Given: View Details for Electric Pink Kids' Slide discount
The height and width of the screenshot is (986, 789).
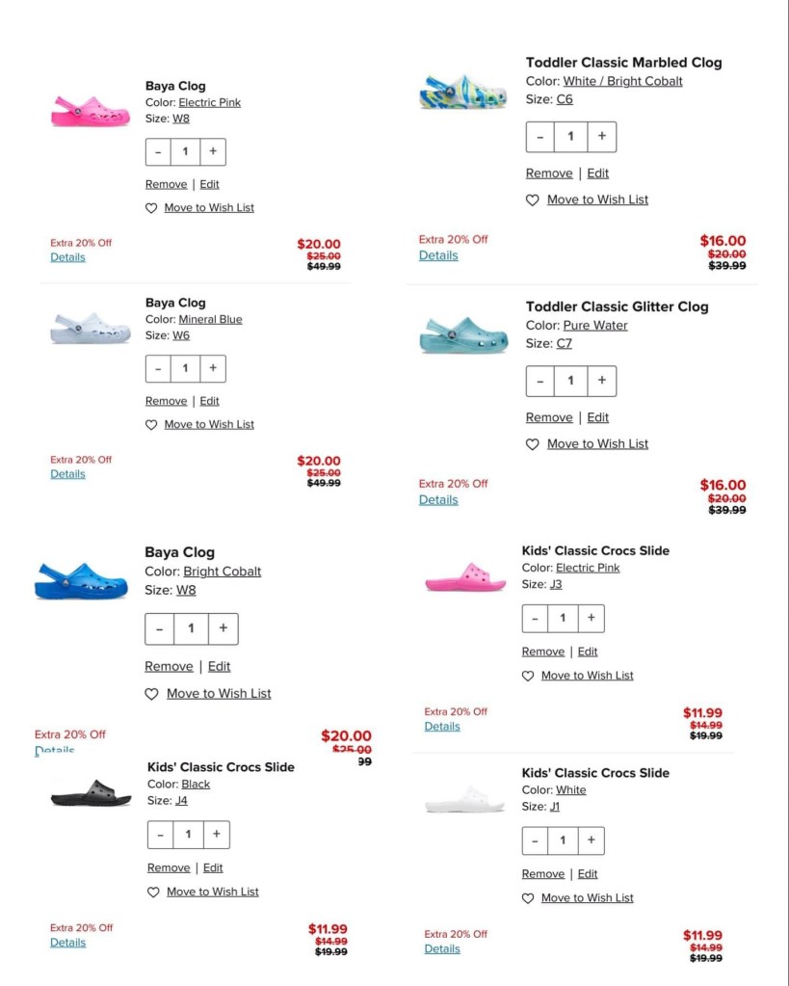Looking at the screenshot, I should (442, 727).
